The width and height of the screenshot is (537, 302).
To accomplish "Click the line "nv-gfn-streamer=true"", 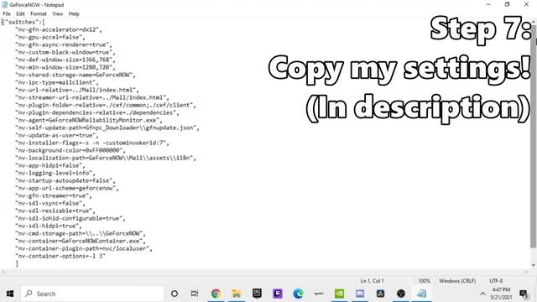I will (x=54, y=195).
